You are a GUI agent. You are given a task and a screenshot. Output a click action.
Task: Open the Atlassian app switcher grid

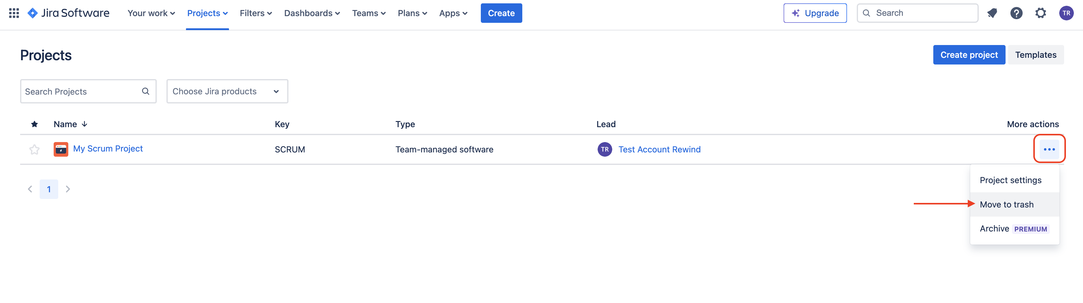click(14, 13)
